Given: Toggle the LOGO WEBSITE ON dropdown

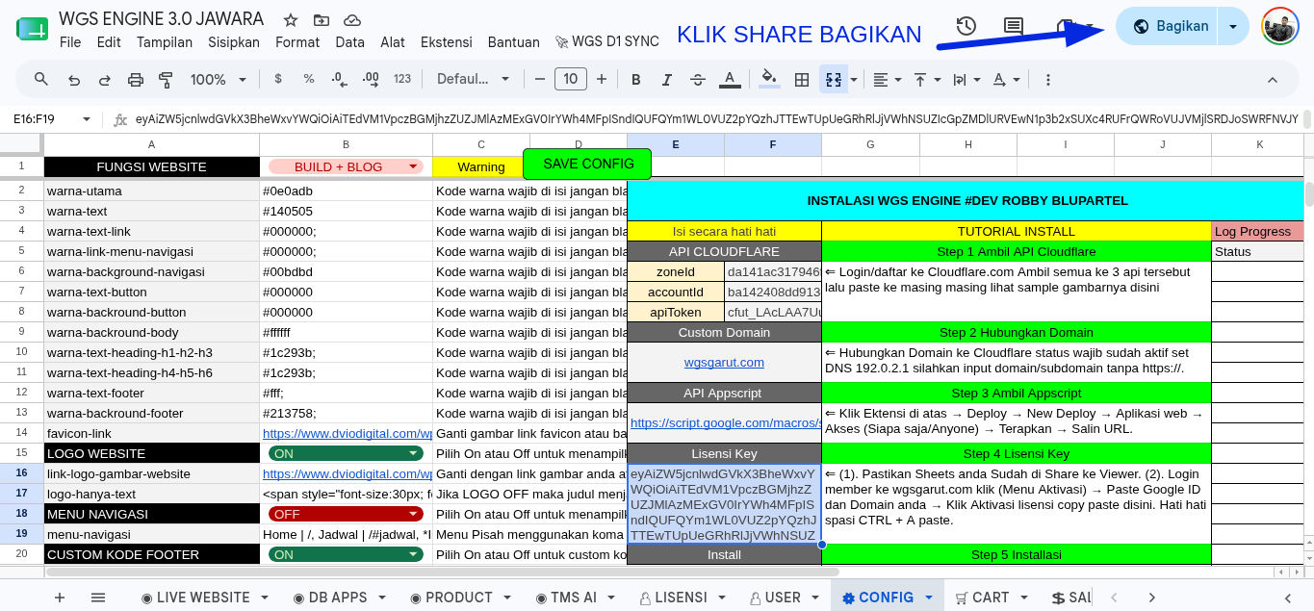Looking at the screenshot, I should point(346,453).
